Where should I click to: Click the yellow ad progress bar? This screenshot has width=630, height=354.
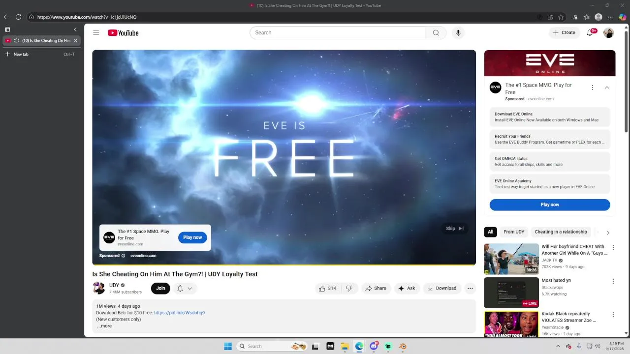coord(284,265)
